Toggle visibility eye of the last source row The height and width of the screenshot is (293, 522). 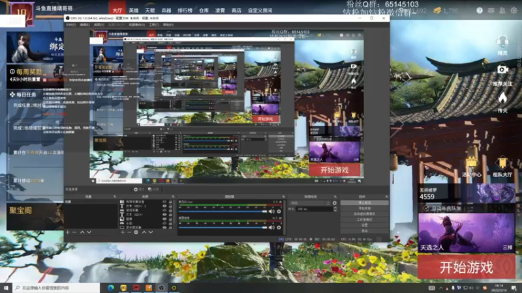(164, 227)
